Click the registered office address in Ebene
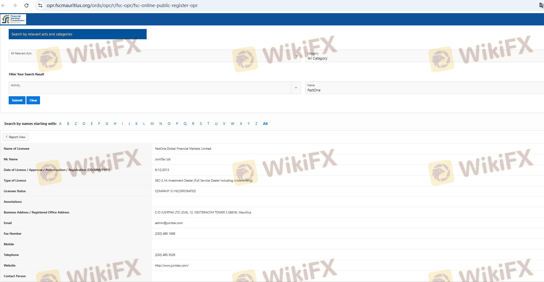 point(203,212)
